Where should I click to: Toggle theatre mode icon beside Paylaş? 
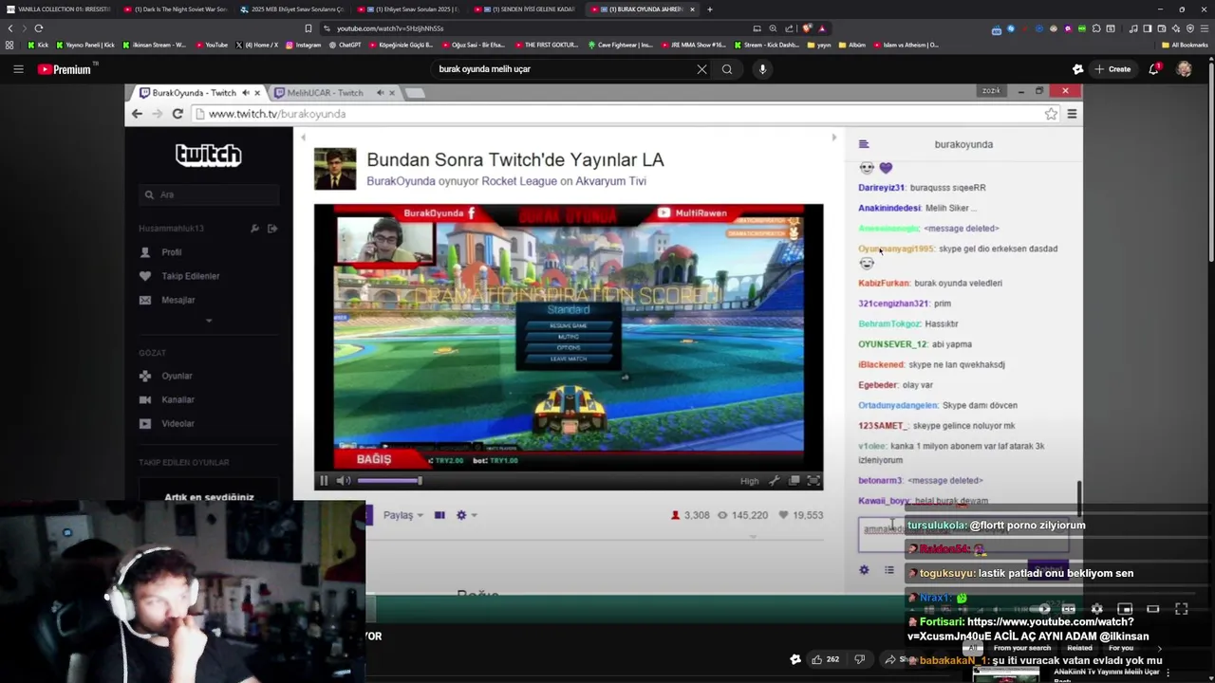tap(439, 515)
